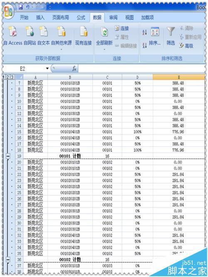Sort descending Z to A icon

[x=144, y=45]
